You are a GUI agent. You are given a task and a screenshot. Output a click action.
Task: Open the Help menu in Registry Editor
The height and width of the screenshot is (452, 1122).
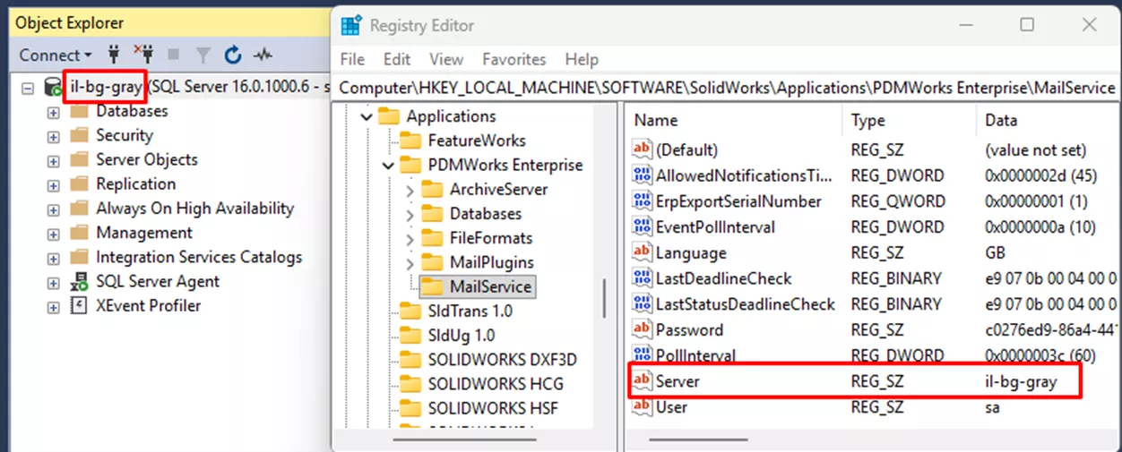[x=582, y=59]
